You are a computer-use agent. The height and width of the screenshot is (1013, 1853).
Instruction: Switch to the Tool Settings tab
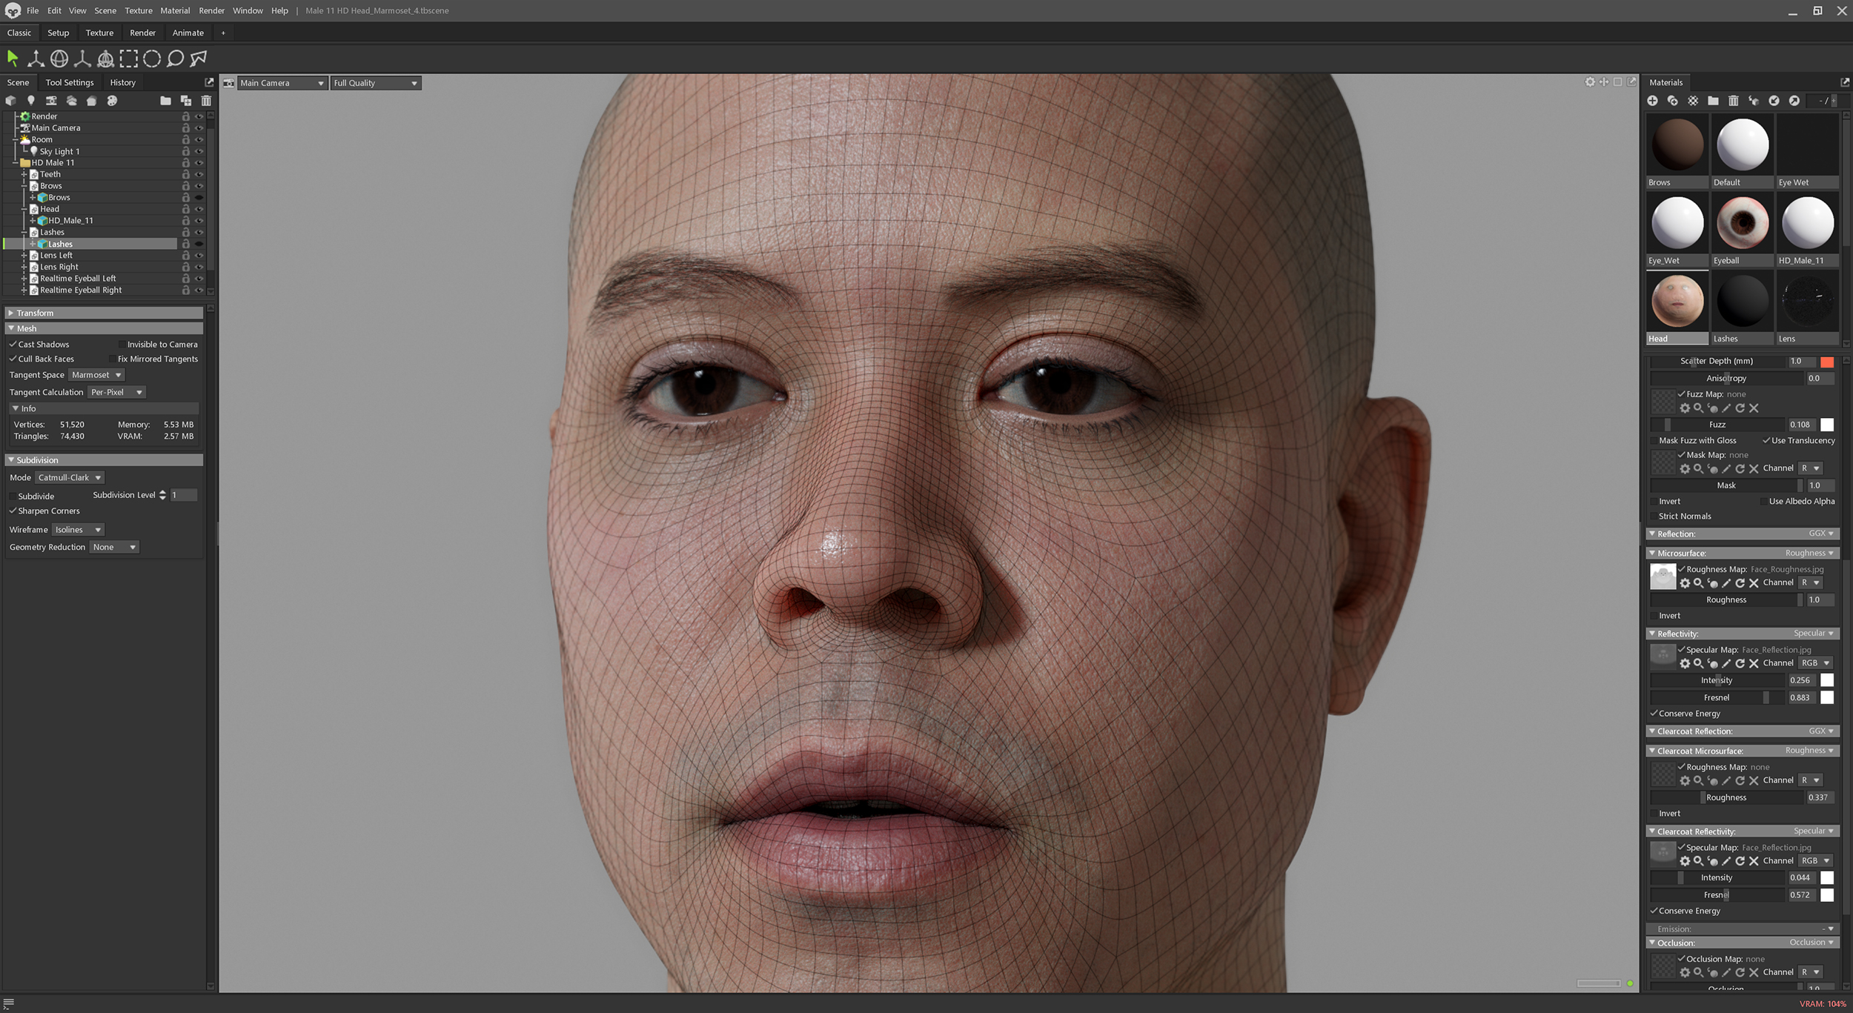point(69,82)
